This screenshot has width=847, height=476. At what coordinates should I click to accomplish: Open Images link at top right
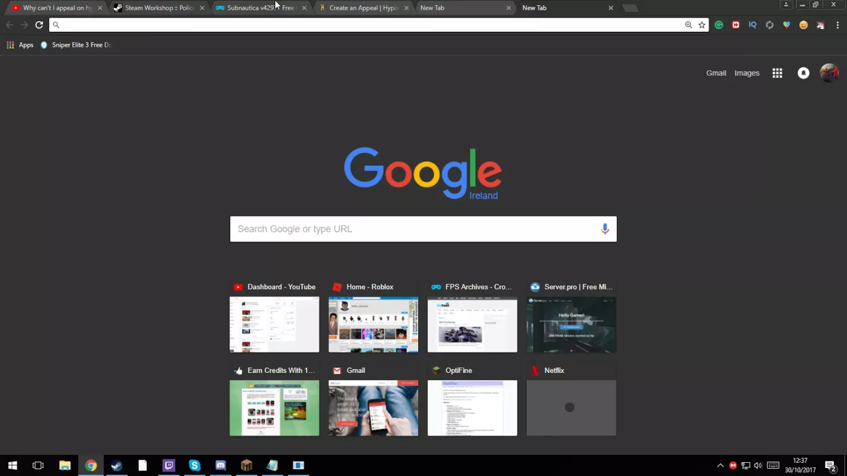[x=747, y=73]
